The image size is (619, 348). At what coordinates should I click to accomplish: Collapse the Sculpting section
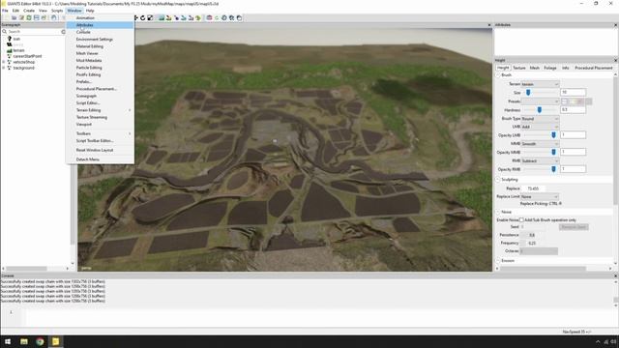(x=498, y=180)
